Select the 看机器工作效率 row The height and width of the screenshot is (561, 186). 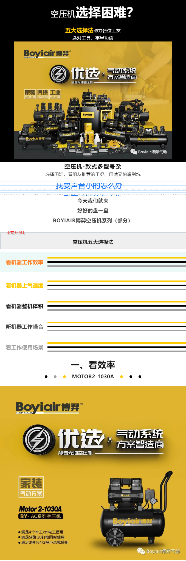[x=93, y=262]
